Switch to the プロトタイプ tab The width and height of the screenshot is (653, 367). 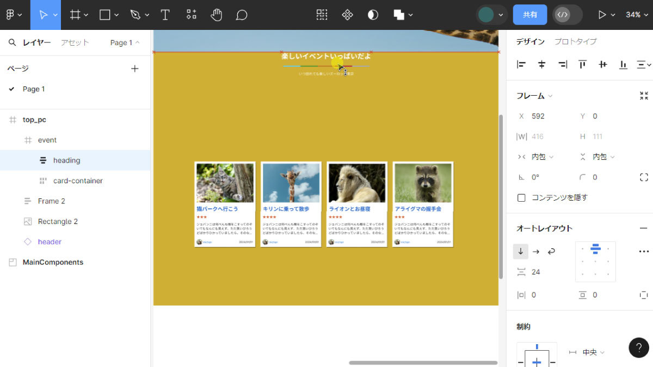575,41
